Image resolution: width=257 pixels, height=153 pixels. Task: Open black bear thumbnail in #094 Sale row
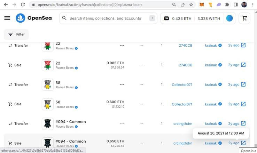coord(47,143)
